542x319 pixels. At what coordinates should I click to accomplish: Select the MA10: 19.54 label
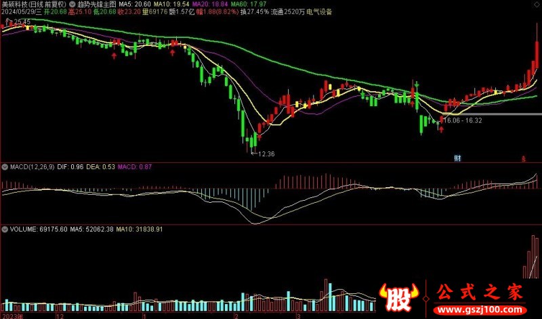click(171, 5)
